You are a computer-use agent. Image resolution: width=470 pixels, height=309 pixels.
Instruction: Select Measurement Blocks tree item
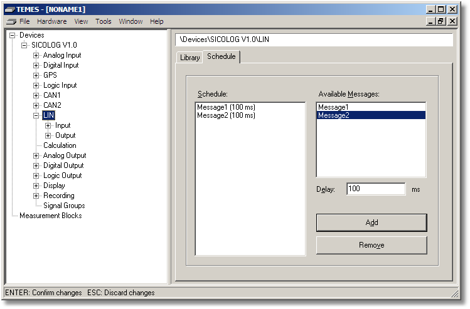(x=51, y=216)
